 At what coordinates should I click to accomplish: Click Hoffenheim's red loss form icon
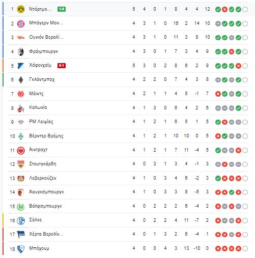238,66
